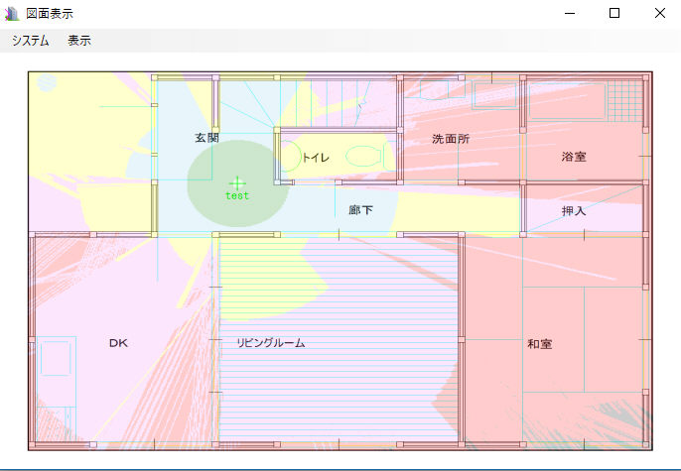
Task: Click the toilet fixture symbol in トイレ room
Action: (364, 156)
